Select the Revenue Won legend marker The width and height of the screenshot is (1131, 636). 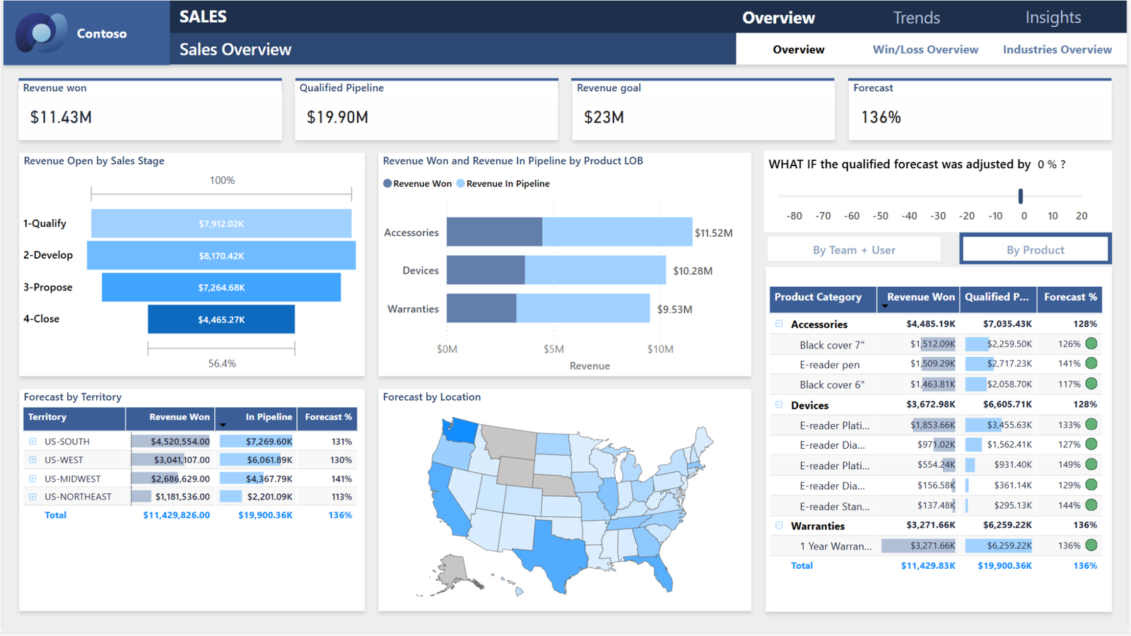(387, 183)
